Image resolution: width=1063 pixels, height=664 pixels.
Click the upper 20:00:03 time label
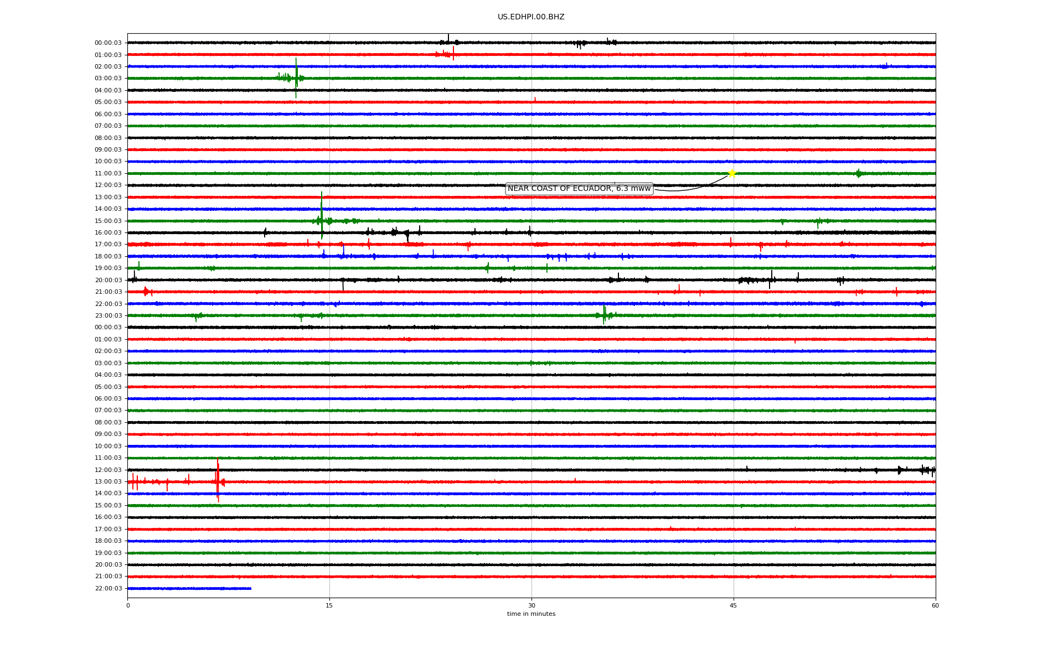coord(108,281)
